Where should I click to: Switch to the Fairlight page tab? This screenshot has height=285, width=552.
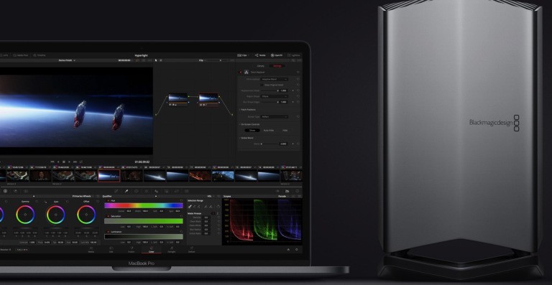point(172,250)
